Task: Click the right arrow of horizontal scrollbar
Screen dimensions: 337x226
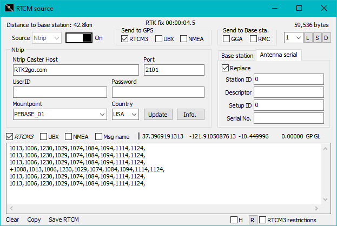Action: click(316, 208)
